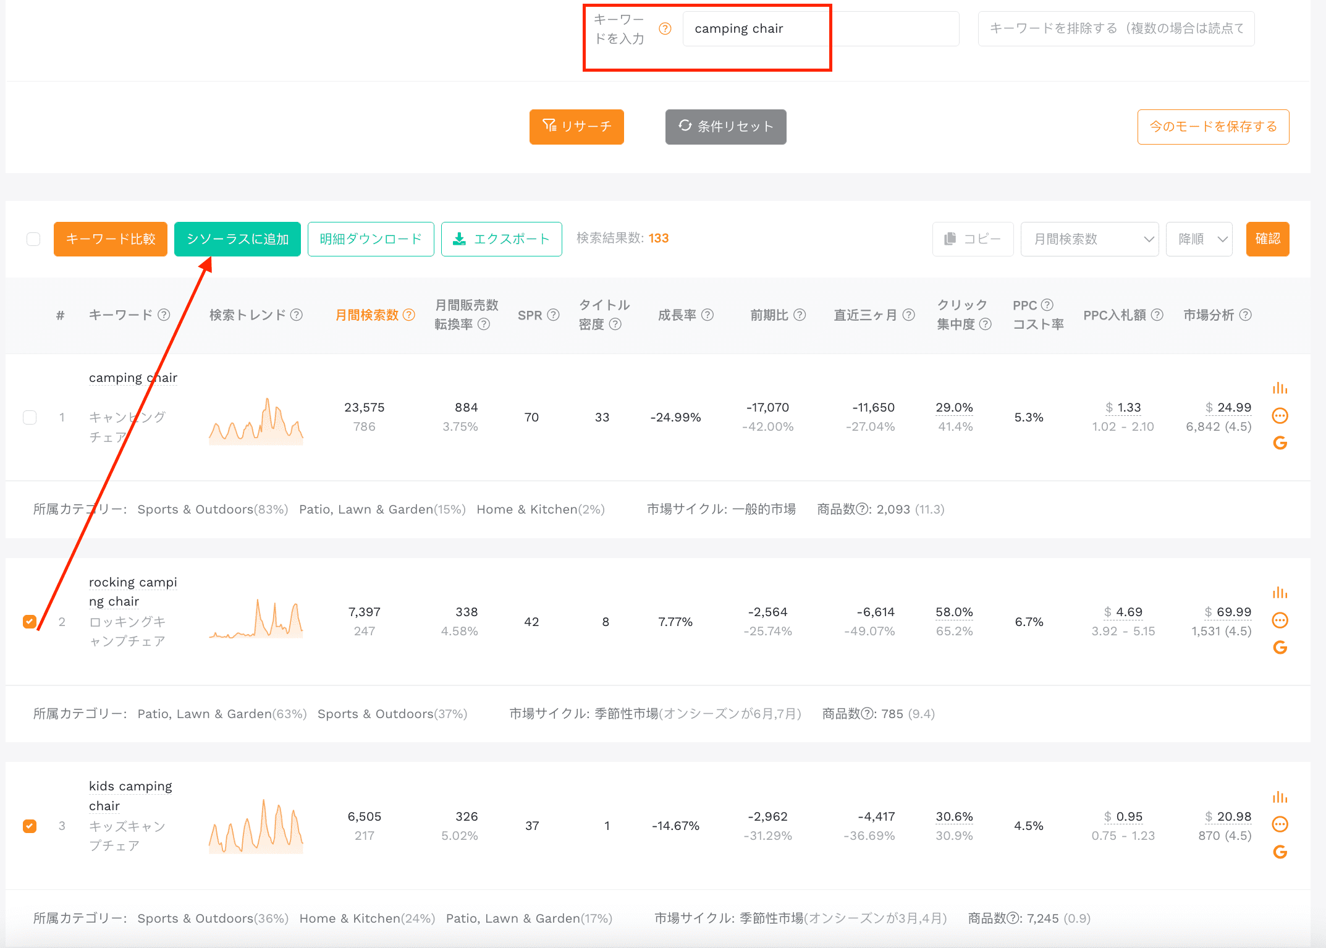Click help icon next to 検索トレンド header
Image resolution: width=1326 pixels, height=948 pixels.
click(x=297, y=315)
